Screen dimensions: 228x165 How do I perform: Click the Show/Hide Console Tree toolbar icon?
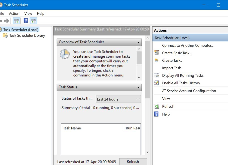click(17, 21)
